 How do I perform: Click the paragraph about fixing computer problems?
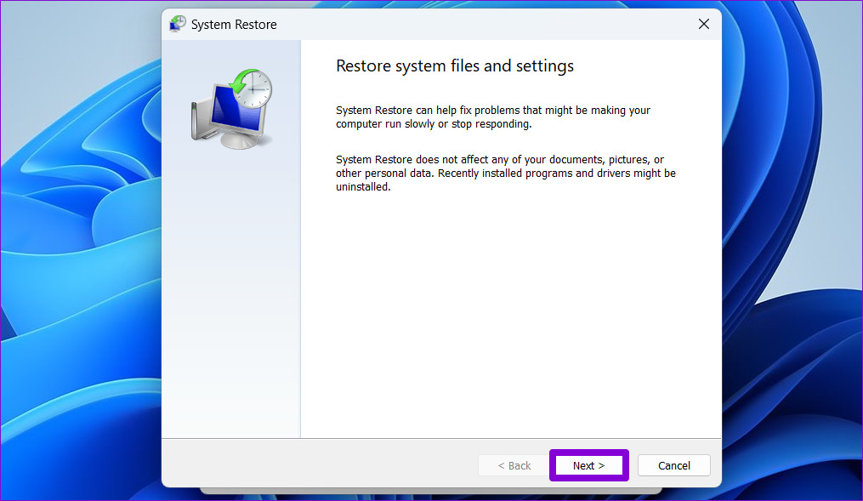point(493,117)
